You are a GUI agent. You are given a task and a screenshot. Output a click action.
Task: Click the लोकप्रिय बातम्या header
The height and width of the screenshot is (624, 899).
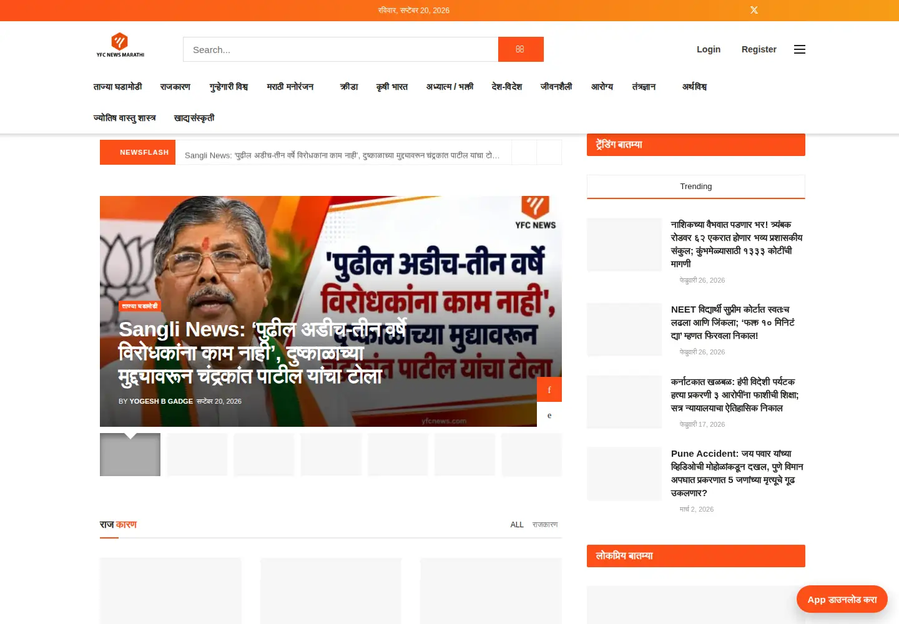[696, 556]
